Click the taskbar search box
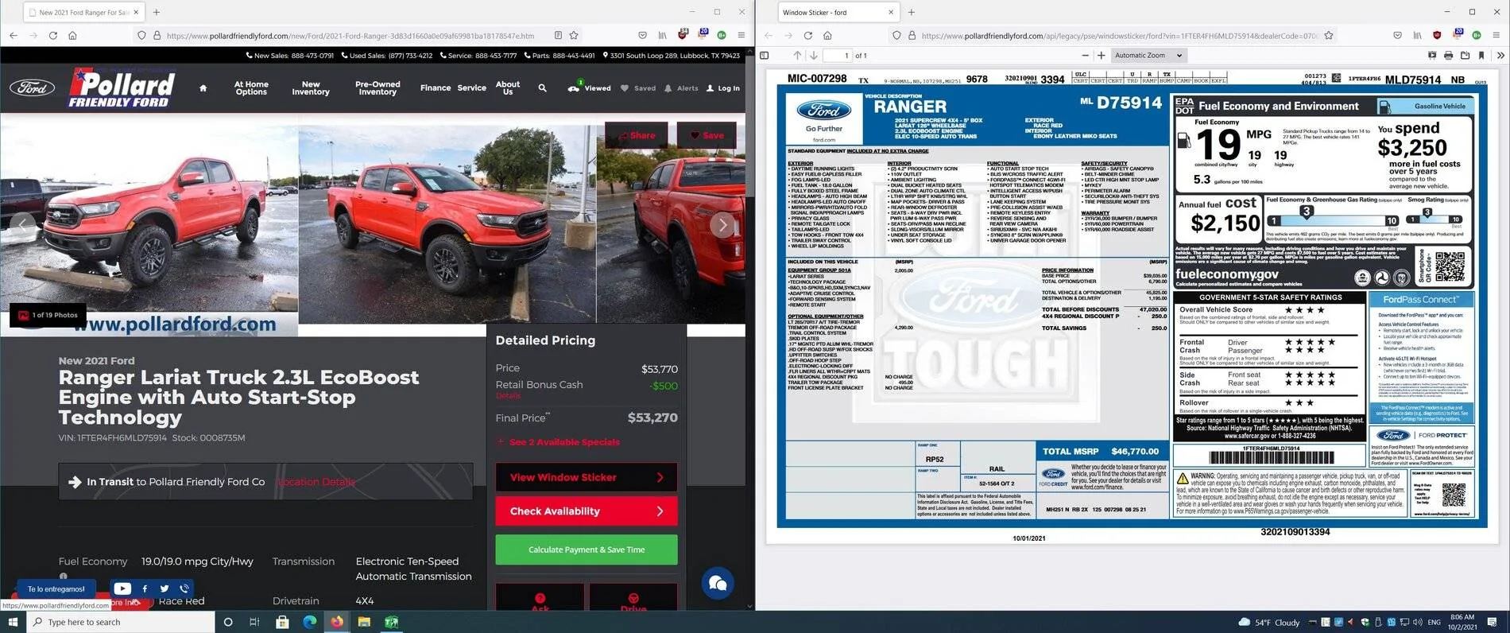The height and width of the screenshot is (633, 1510). click(x=121, y=622)
